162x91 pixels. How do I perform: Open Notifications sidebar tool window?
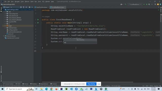click(x=161, y=18)
